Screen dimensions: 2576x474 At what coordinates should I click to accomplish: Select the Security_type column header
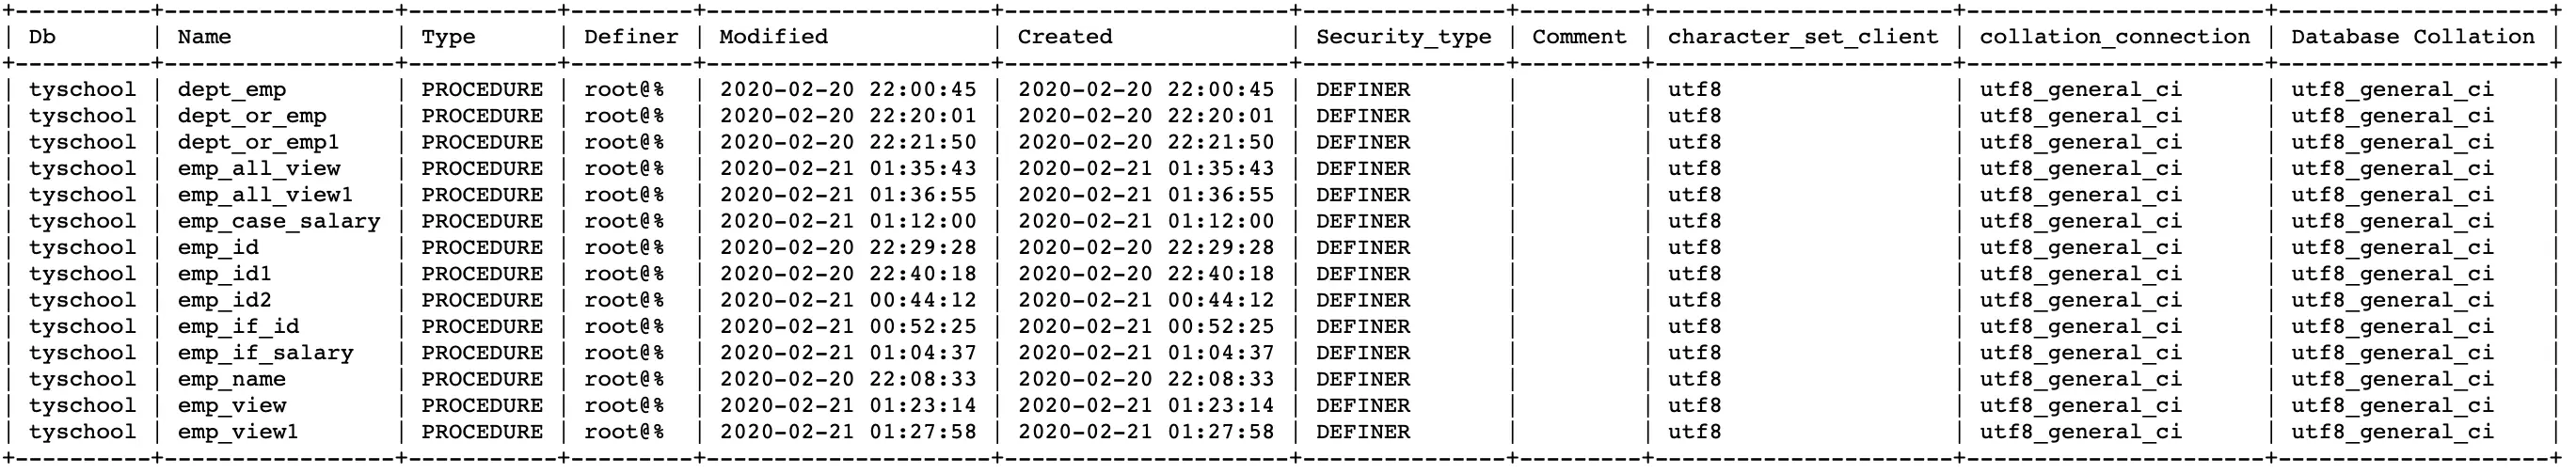coord(1403,37)
